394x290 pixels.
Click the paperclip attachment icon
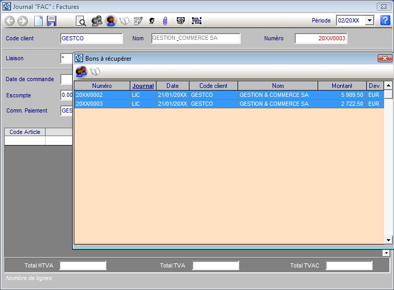pos(165,21)
